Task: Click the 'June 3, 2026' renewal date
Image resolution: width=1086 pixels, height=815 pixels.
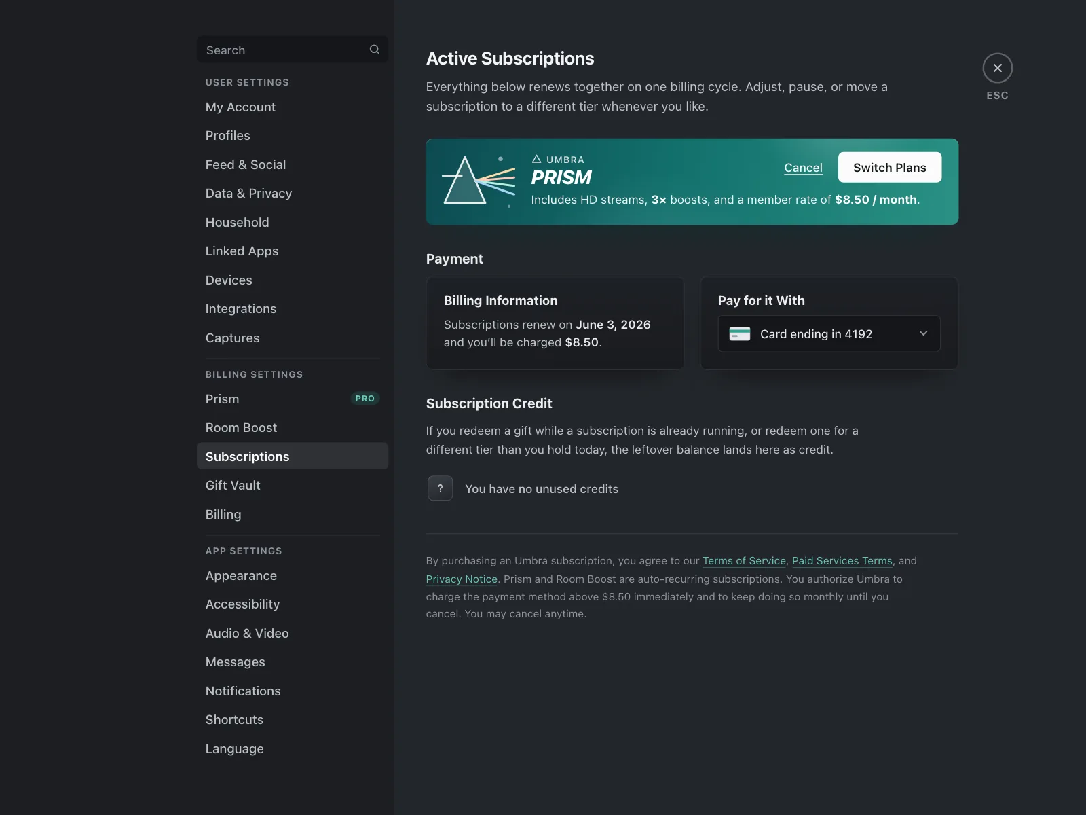Action: [x=613, y=325]
